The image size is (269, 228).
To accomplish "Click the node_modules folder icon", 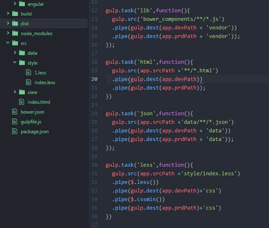I will (15, 33).
